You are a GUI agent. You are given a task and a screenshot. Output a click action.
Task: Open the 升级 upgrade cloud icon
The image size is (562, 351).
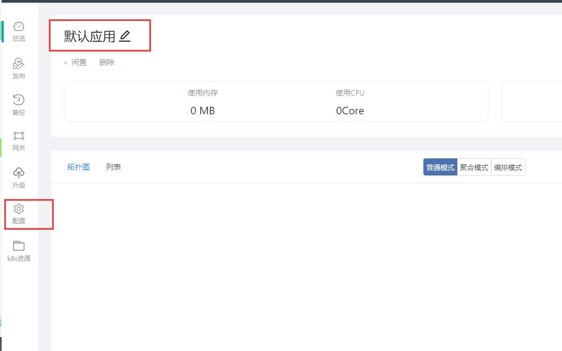(x=19, y=173)
